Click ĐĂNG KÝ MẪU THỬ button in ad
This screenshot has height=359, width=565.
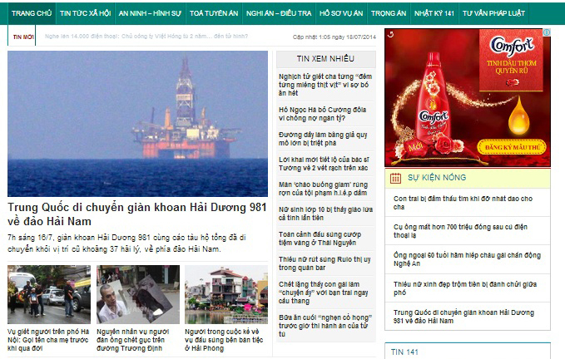[x=512, y=147]
